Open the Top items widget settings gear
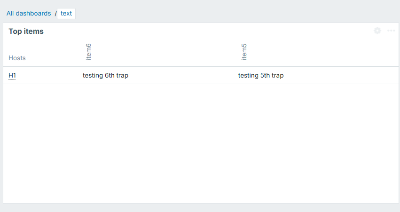This screenshot has height=212, width=400. [377, 31]
